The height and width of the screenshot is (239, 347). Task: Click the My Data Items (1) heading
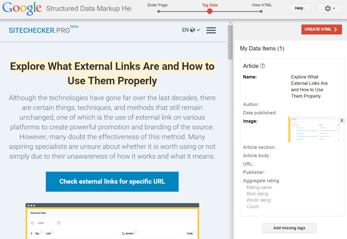point(262,49)
